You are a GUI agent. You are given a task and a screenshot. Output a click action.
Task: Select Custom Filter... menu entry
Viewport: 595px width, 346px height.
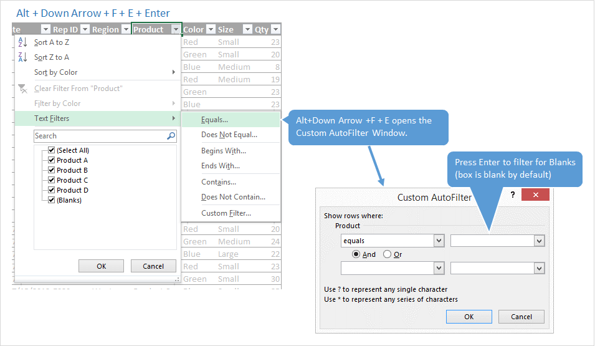tap(226, 213)
